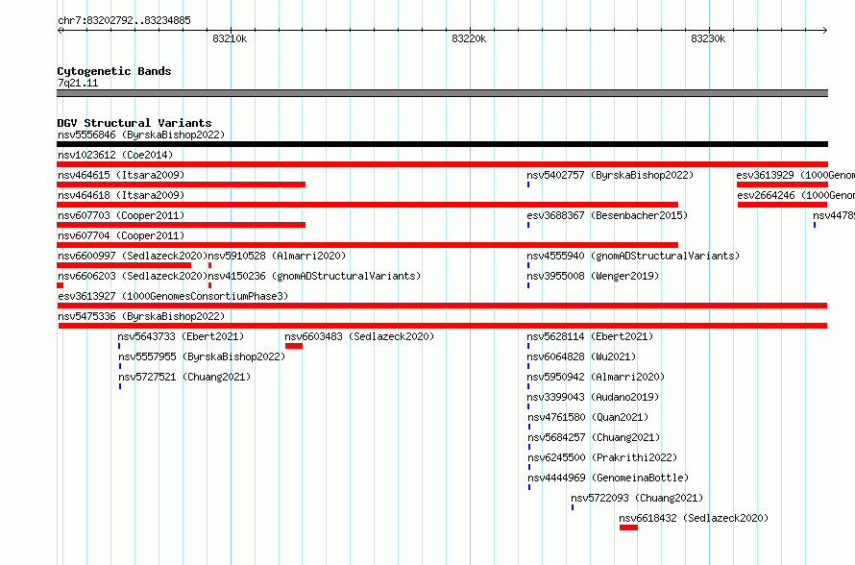855x565 pixels.
Task: Click nsv4444969 (GenomeinaBottle) label
Action: 608,478
